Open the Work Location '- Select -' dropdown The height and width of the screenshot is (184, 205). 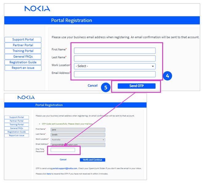(x=115, y=66)
